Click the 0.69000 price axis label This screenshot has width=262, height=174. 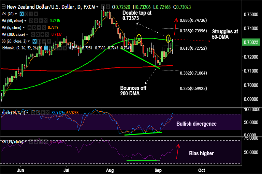click(251, 99)
